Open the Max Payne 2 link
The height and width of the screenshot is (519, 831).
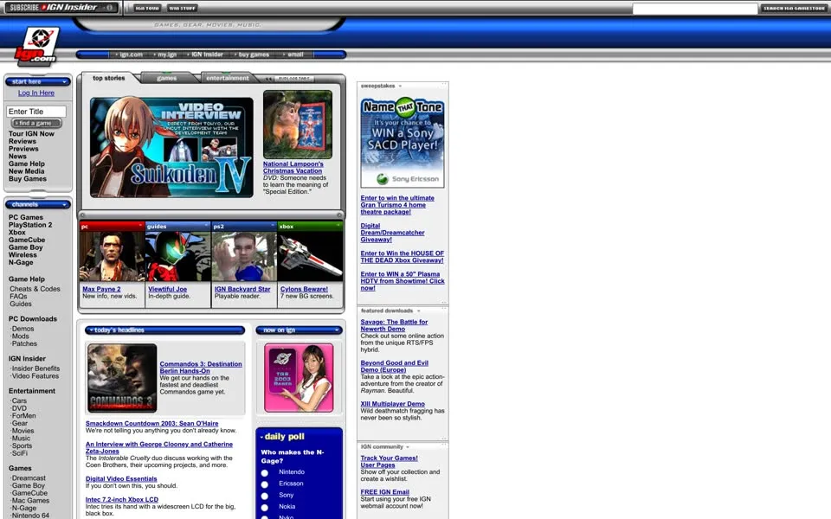(101, 289)
